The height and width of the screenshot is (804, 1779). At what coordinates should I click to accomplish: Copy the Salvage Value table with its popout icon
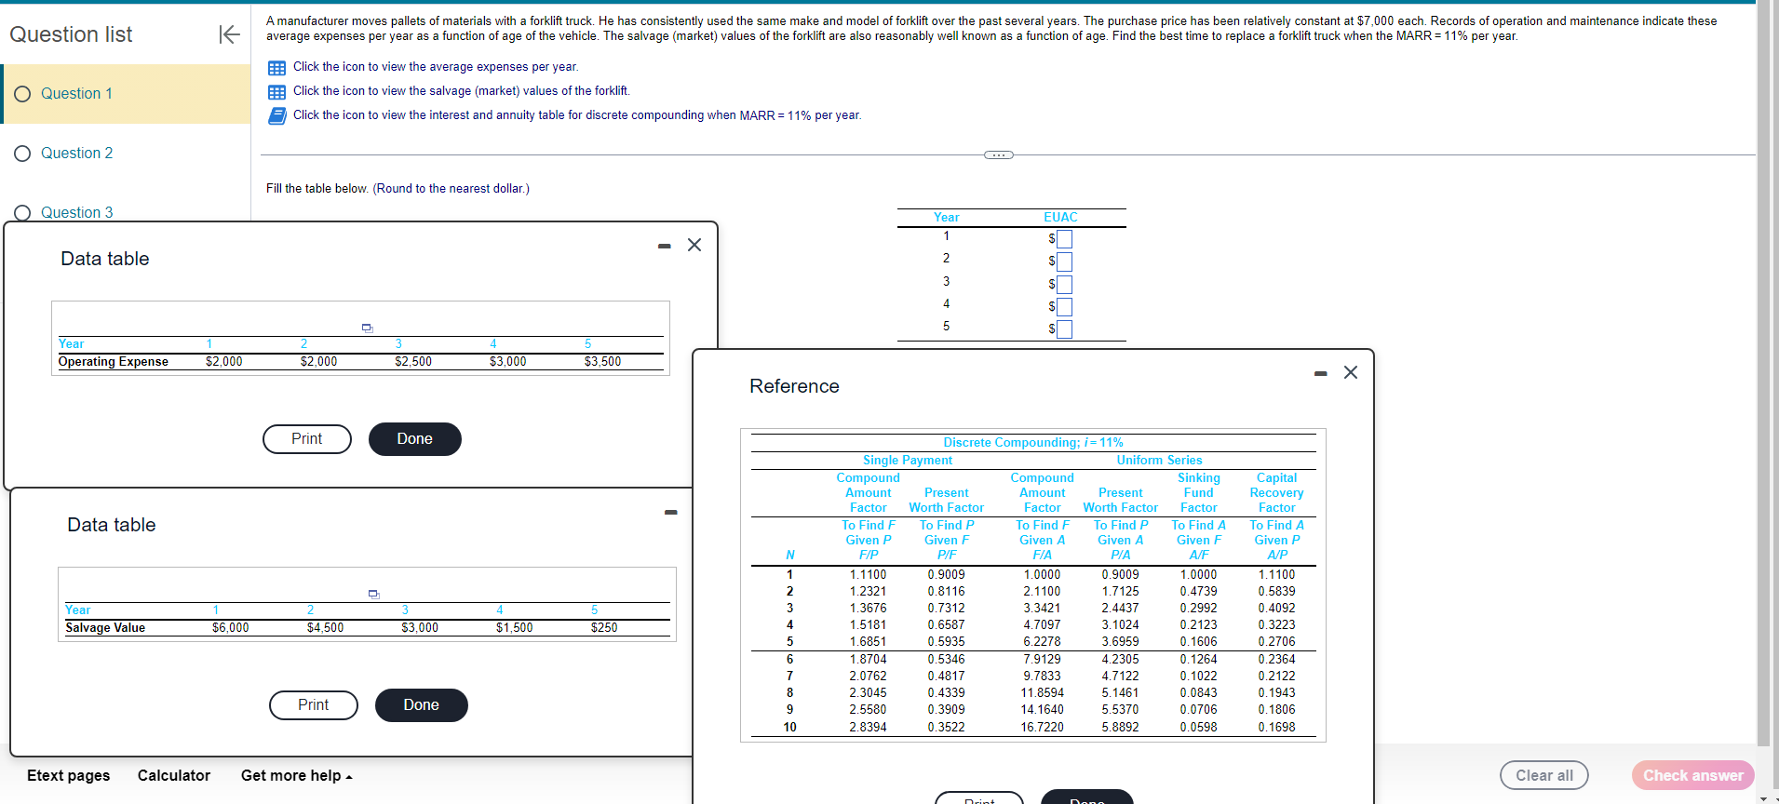374,594
